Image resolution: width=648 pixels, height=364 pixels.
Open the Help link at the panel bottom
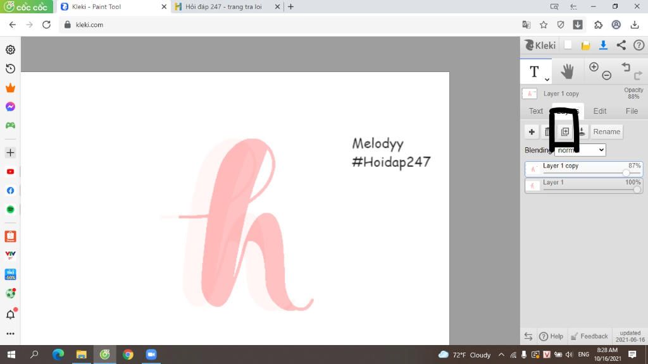coord(551,336)
